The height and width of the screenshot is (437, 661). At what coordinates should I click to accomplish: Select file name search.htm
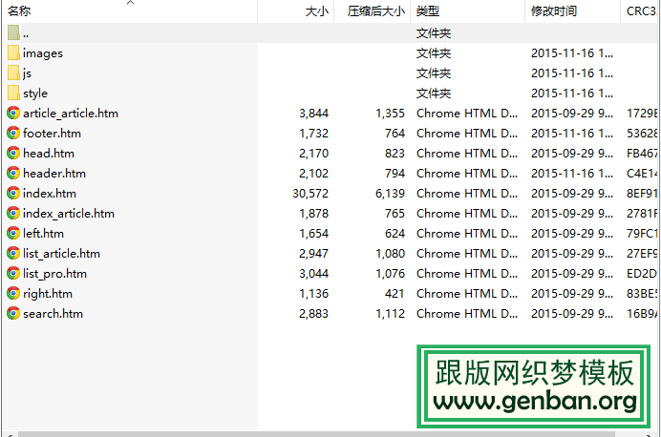click(x=53, y=314)
